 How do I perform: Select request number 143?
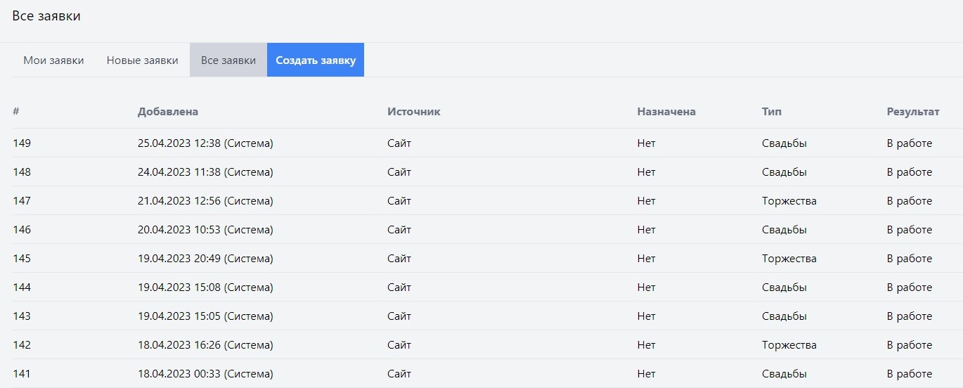click(22, 316)
